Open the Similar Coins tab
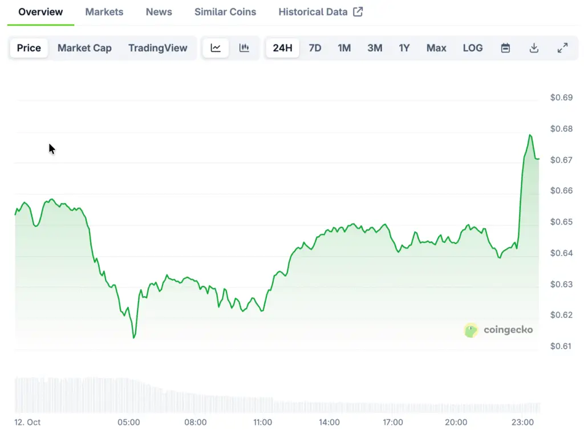Image resolution: width=584 pixels, height=430 pixels. pos(225,11)
